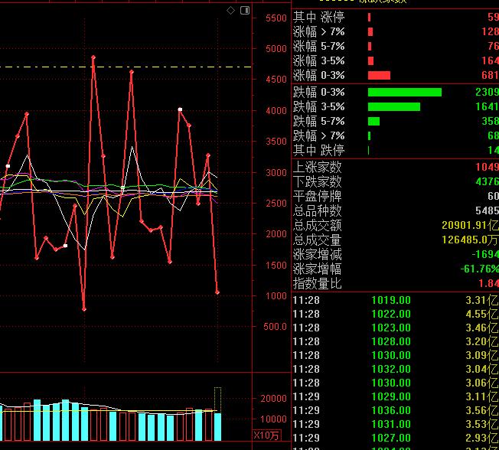Image resolution: width=499 pixels, height=450 pixels.
Task: Click the diamond icon above the chart
Action: pos(230,11)
